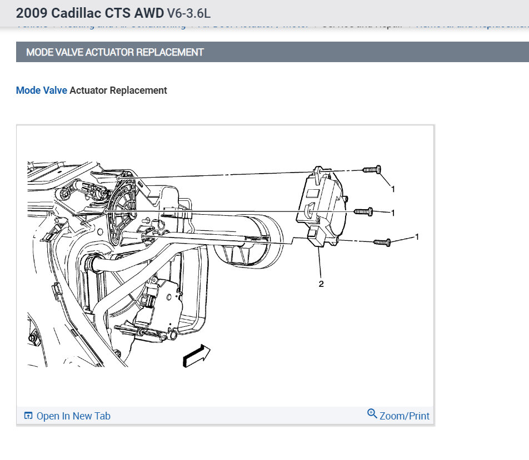
Task: Click the '2009 Cadillac CTS AWD' title
Action: tap(90, 13)
